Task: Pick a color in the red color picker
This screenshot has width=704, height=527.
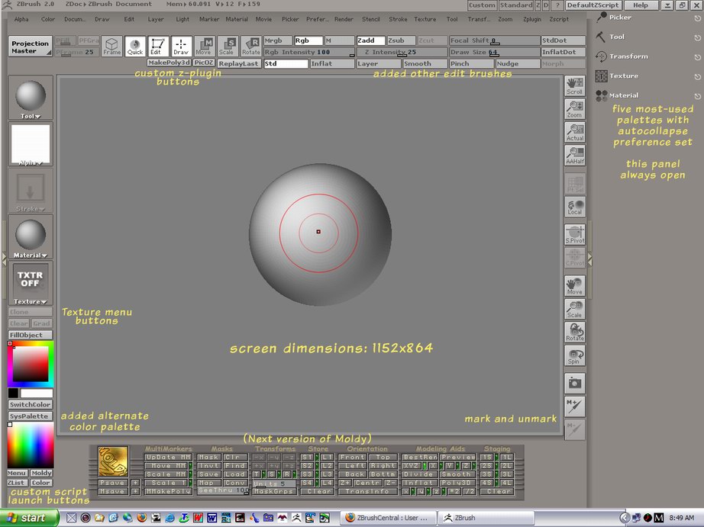Action: pos(31,364)
